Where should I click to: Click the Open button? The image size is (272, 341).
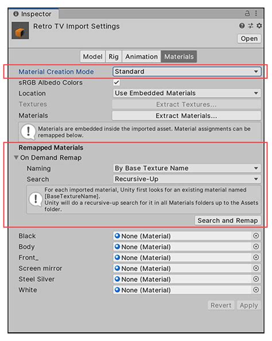[x=249, y=39]
